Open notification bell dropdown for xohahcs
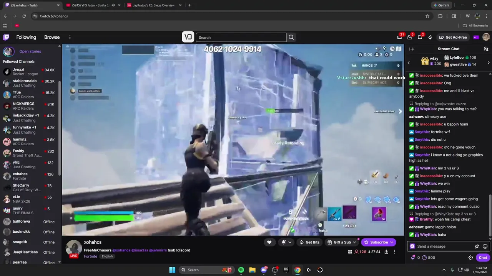 point(286,242)
